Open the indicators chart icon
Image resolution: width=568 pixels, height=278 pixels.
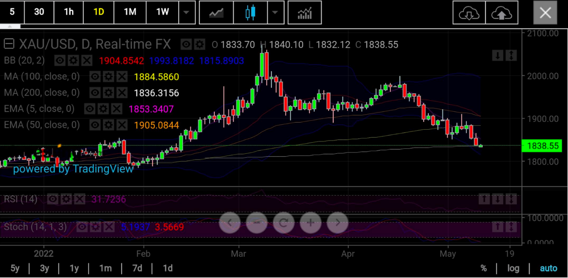[x=305, y=13]
